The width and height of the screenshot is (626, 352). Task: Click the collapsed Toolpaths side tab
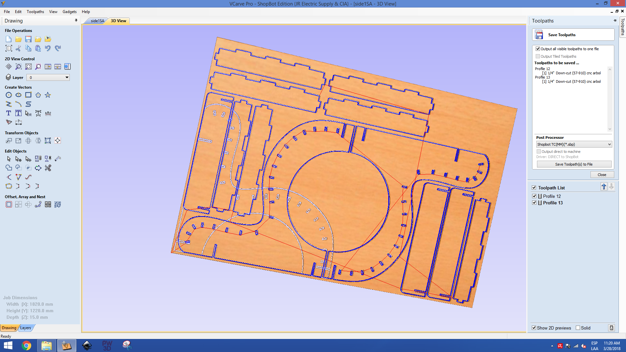(x=622, y=27)
